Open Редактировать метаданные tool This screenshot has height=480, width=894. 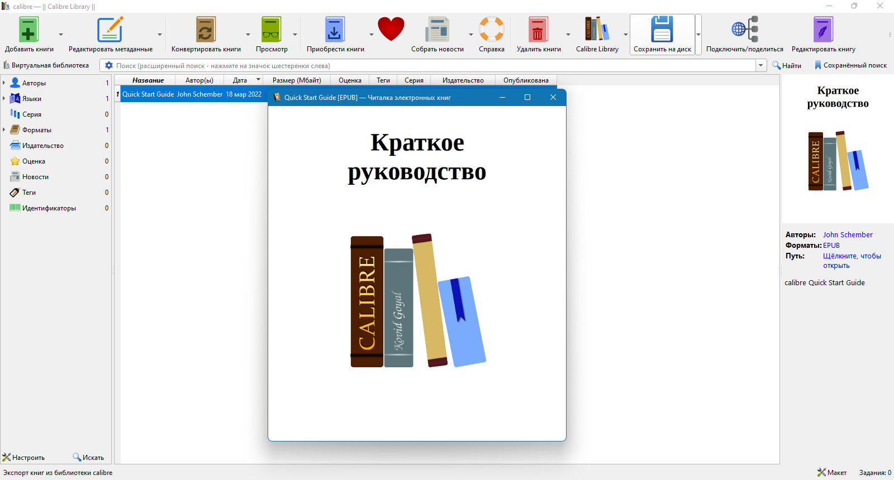tap(110, 30)
